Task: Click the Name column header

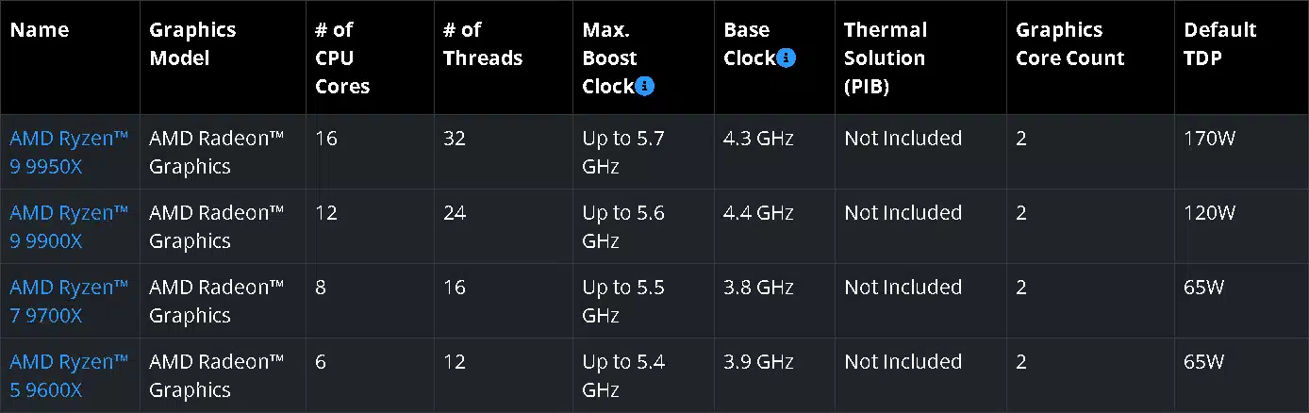Action: 40,30
